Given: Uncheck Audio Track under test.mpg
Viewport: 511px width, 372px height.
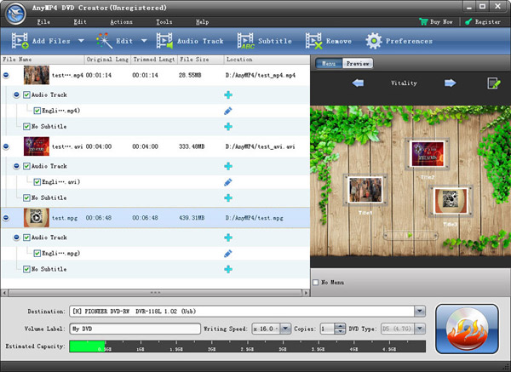Looking at the screenshot, I should 26,238.
